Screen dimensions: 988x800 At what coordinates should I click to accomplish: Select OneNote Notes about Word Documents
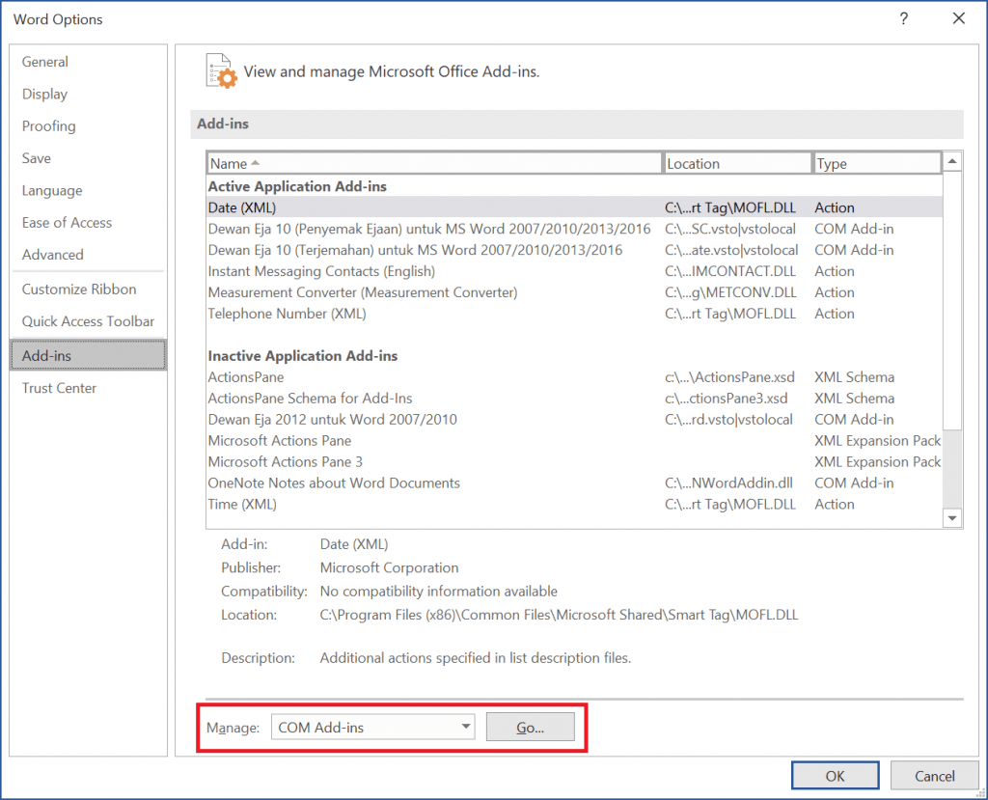[334, 483]
